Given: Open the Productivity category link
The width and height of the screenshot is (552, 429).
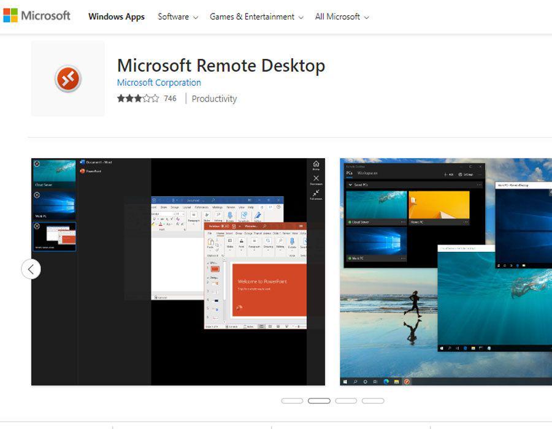Looking at the screenshot, I should tap(214, 99).
